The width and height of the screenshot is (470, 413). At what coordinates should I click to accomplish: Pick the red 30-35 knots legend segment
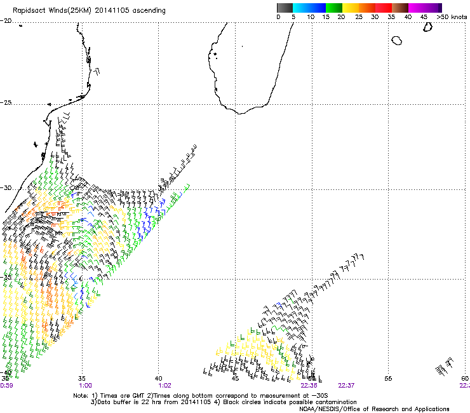click(384, 8)
